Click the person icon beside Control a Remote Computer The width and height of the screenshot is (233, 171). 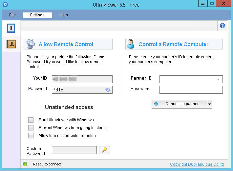pyautogui.click(x=131, y=44)
